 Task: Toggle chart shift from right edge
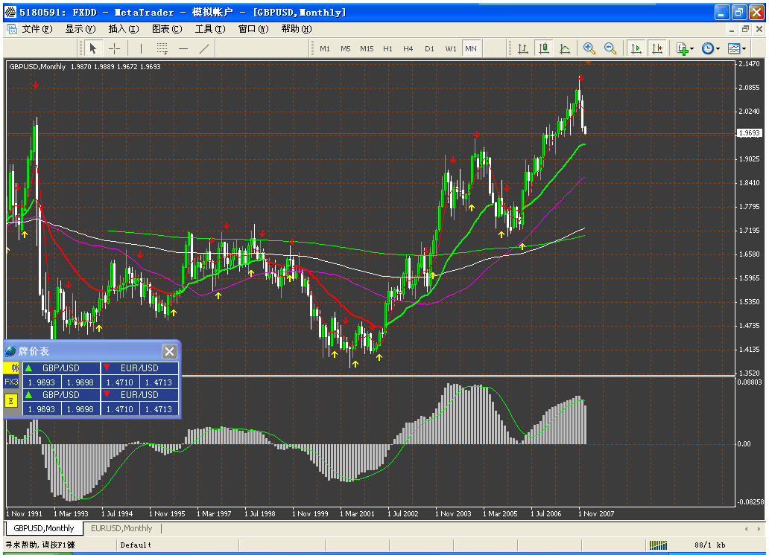coord(658,48)
